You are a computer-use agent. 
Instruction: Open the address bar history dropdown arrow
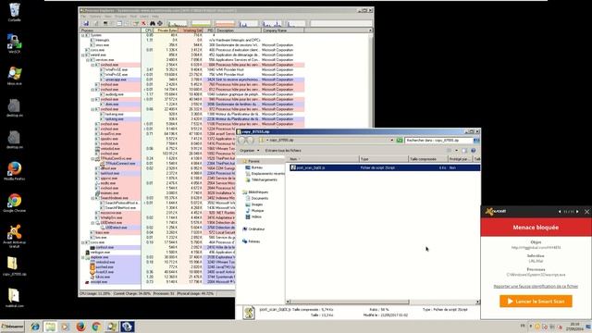click(x=391, y=140)
